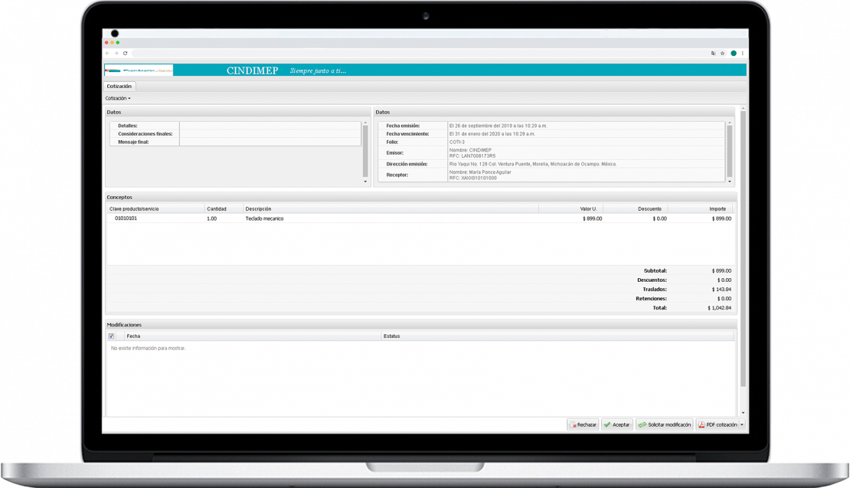Click the browser back arrow
This screenshot has width=850, height=488.
[107, 54]
